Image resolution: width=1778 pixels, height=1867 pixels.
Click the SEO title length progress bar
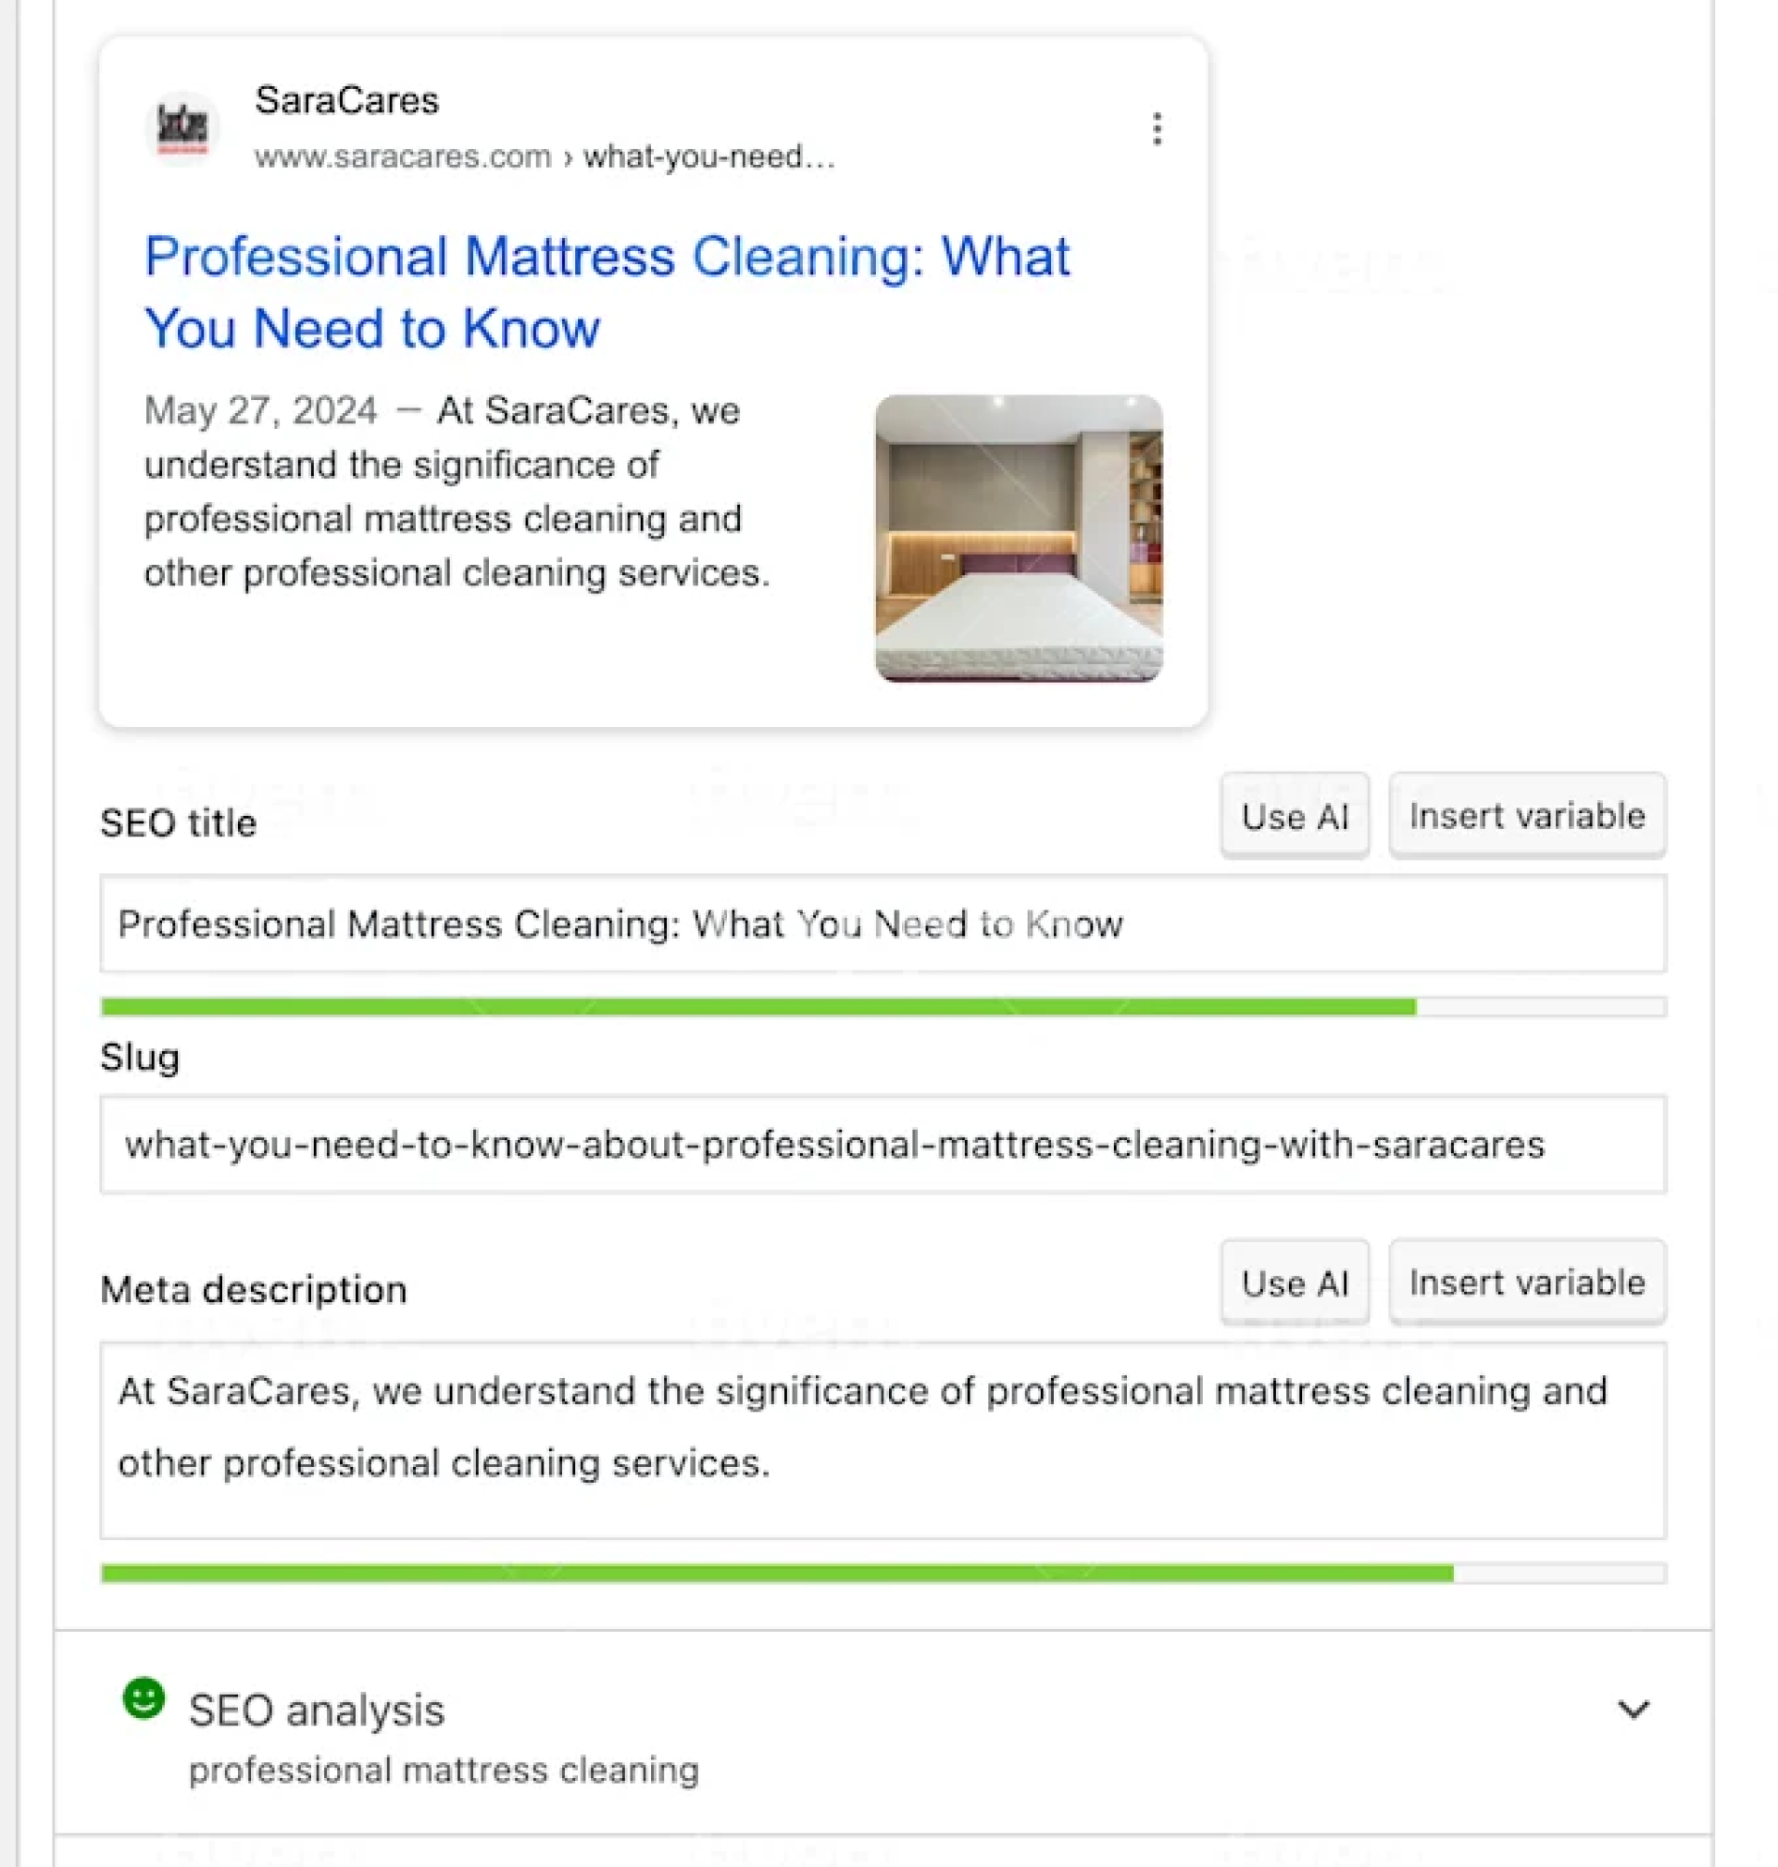click(882, 1007)
